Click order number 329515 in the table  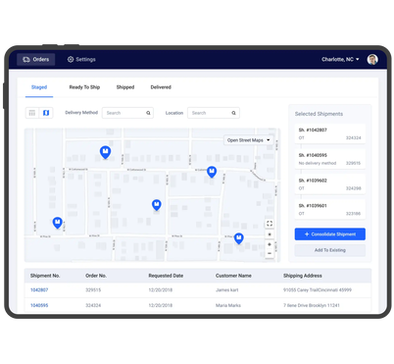click(93, 290)
